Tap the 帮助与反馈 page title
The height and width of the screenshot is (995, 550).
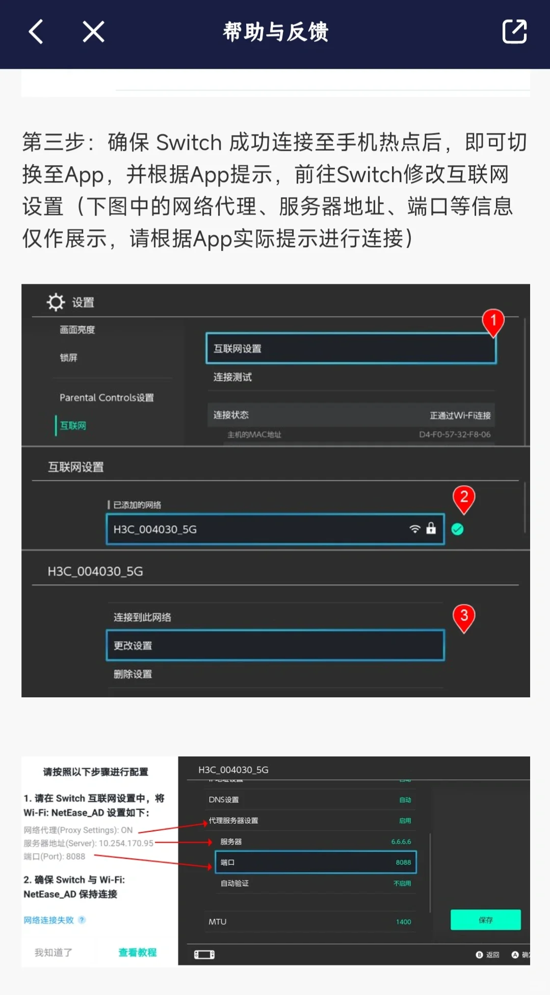pyautogui.click(x=275, y=32)
